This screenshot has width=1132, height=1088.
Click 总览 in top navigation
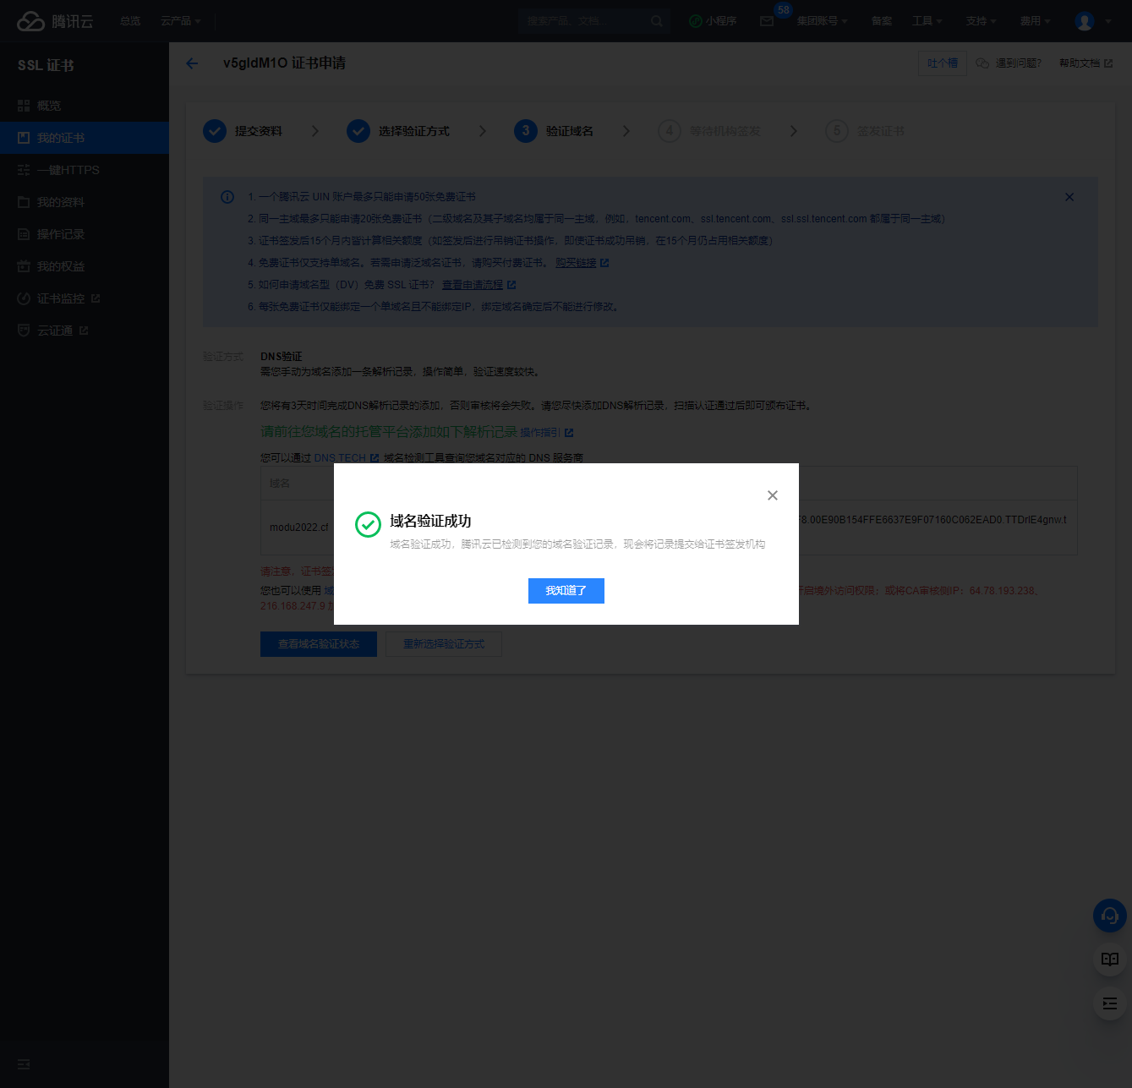(x=130, y=21)
